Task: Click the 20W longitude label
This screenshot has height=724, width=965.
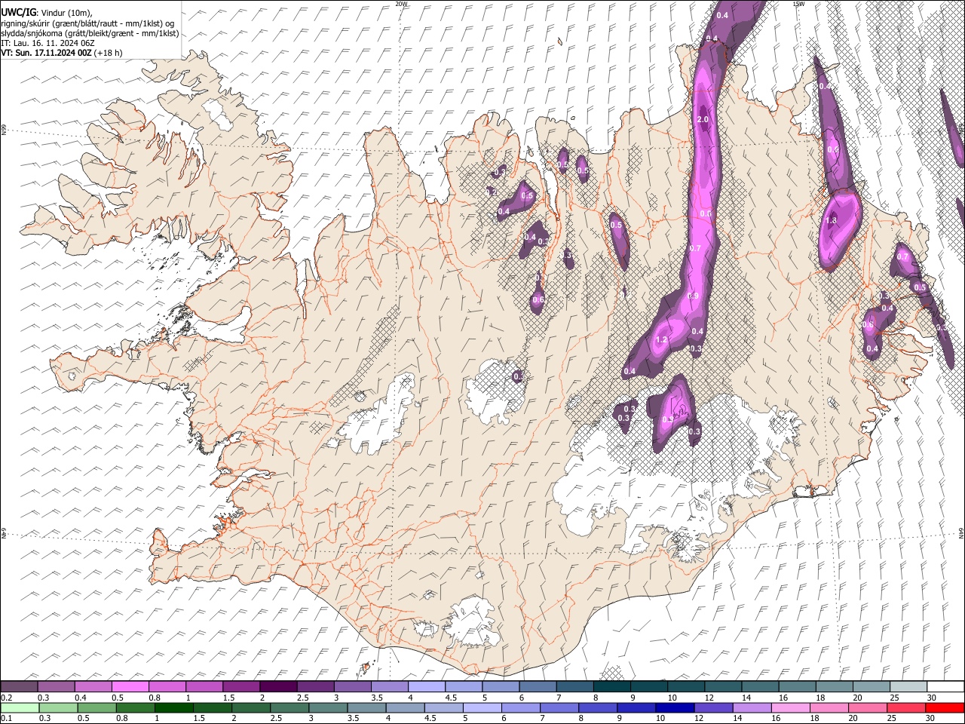Action: pyautogui.click(x=401, y=4)
